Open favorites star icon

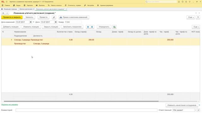click(x=186, y=2)
